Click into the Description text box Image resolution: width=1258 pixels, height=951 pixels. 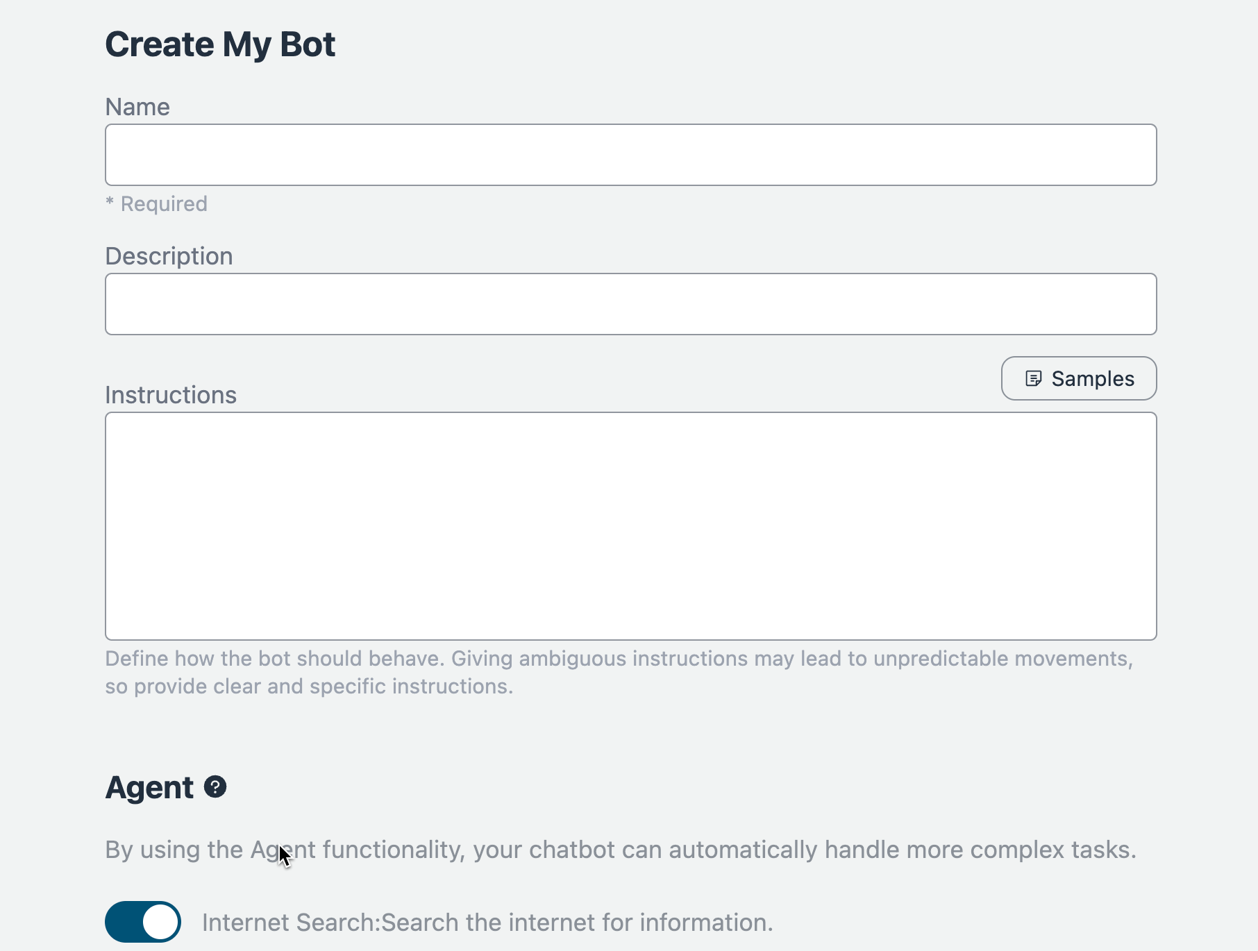click(x=630, y=304)
